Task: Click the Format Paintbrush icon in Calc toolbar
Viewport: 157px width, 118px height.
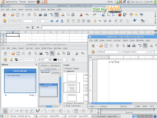Action: (x=81, y=15)
